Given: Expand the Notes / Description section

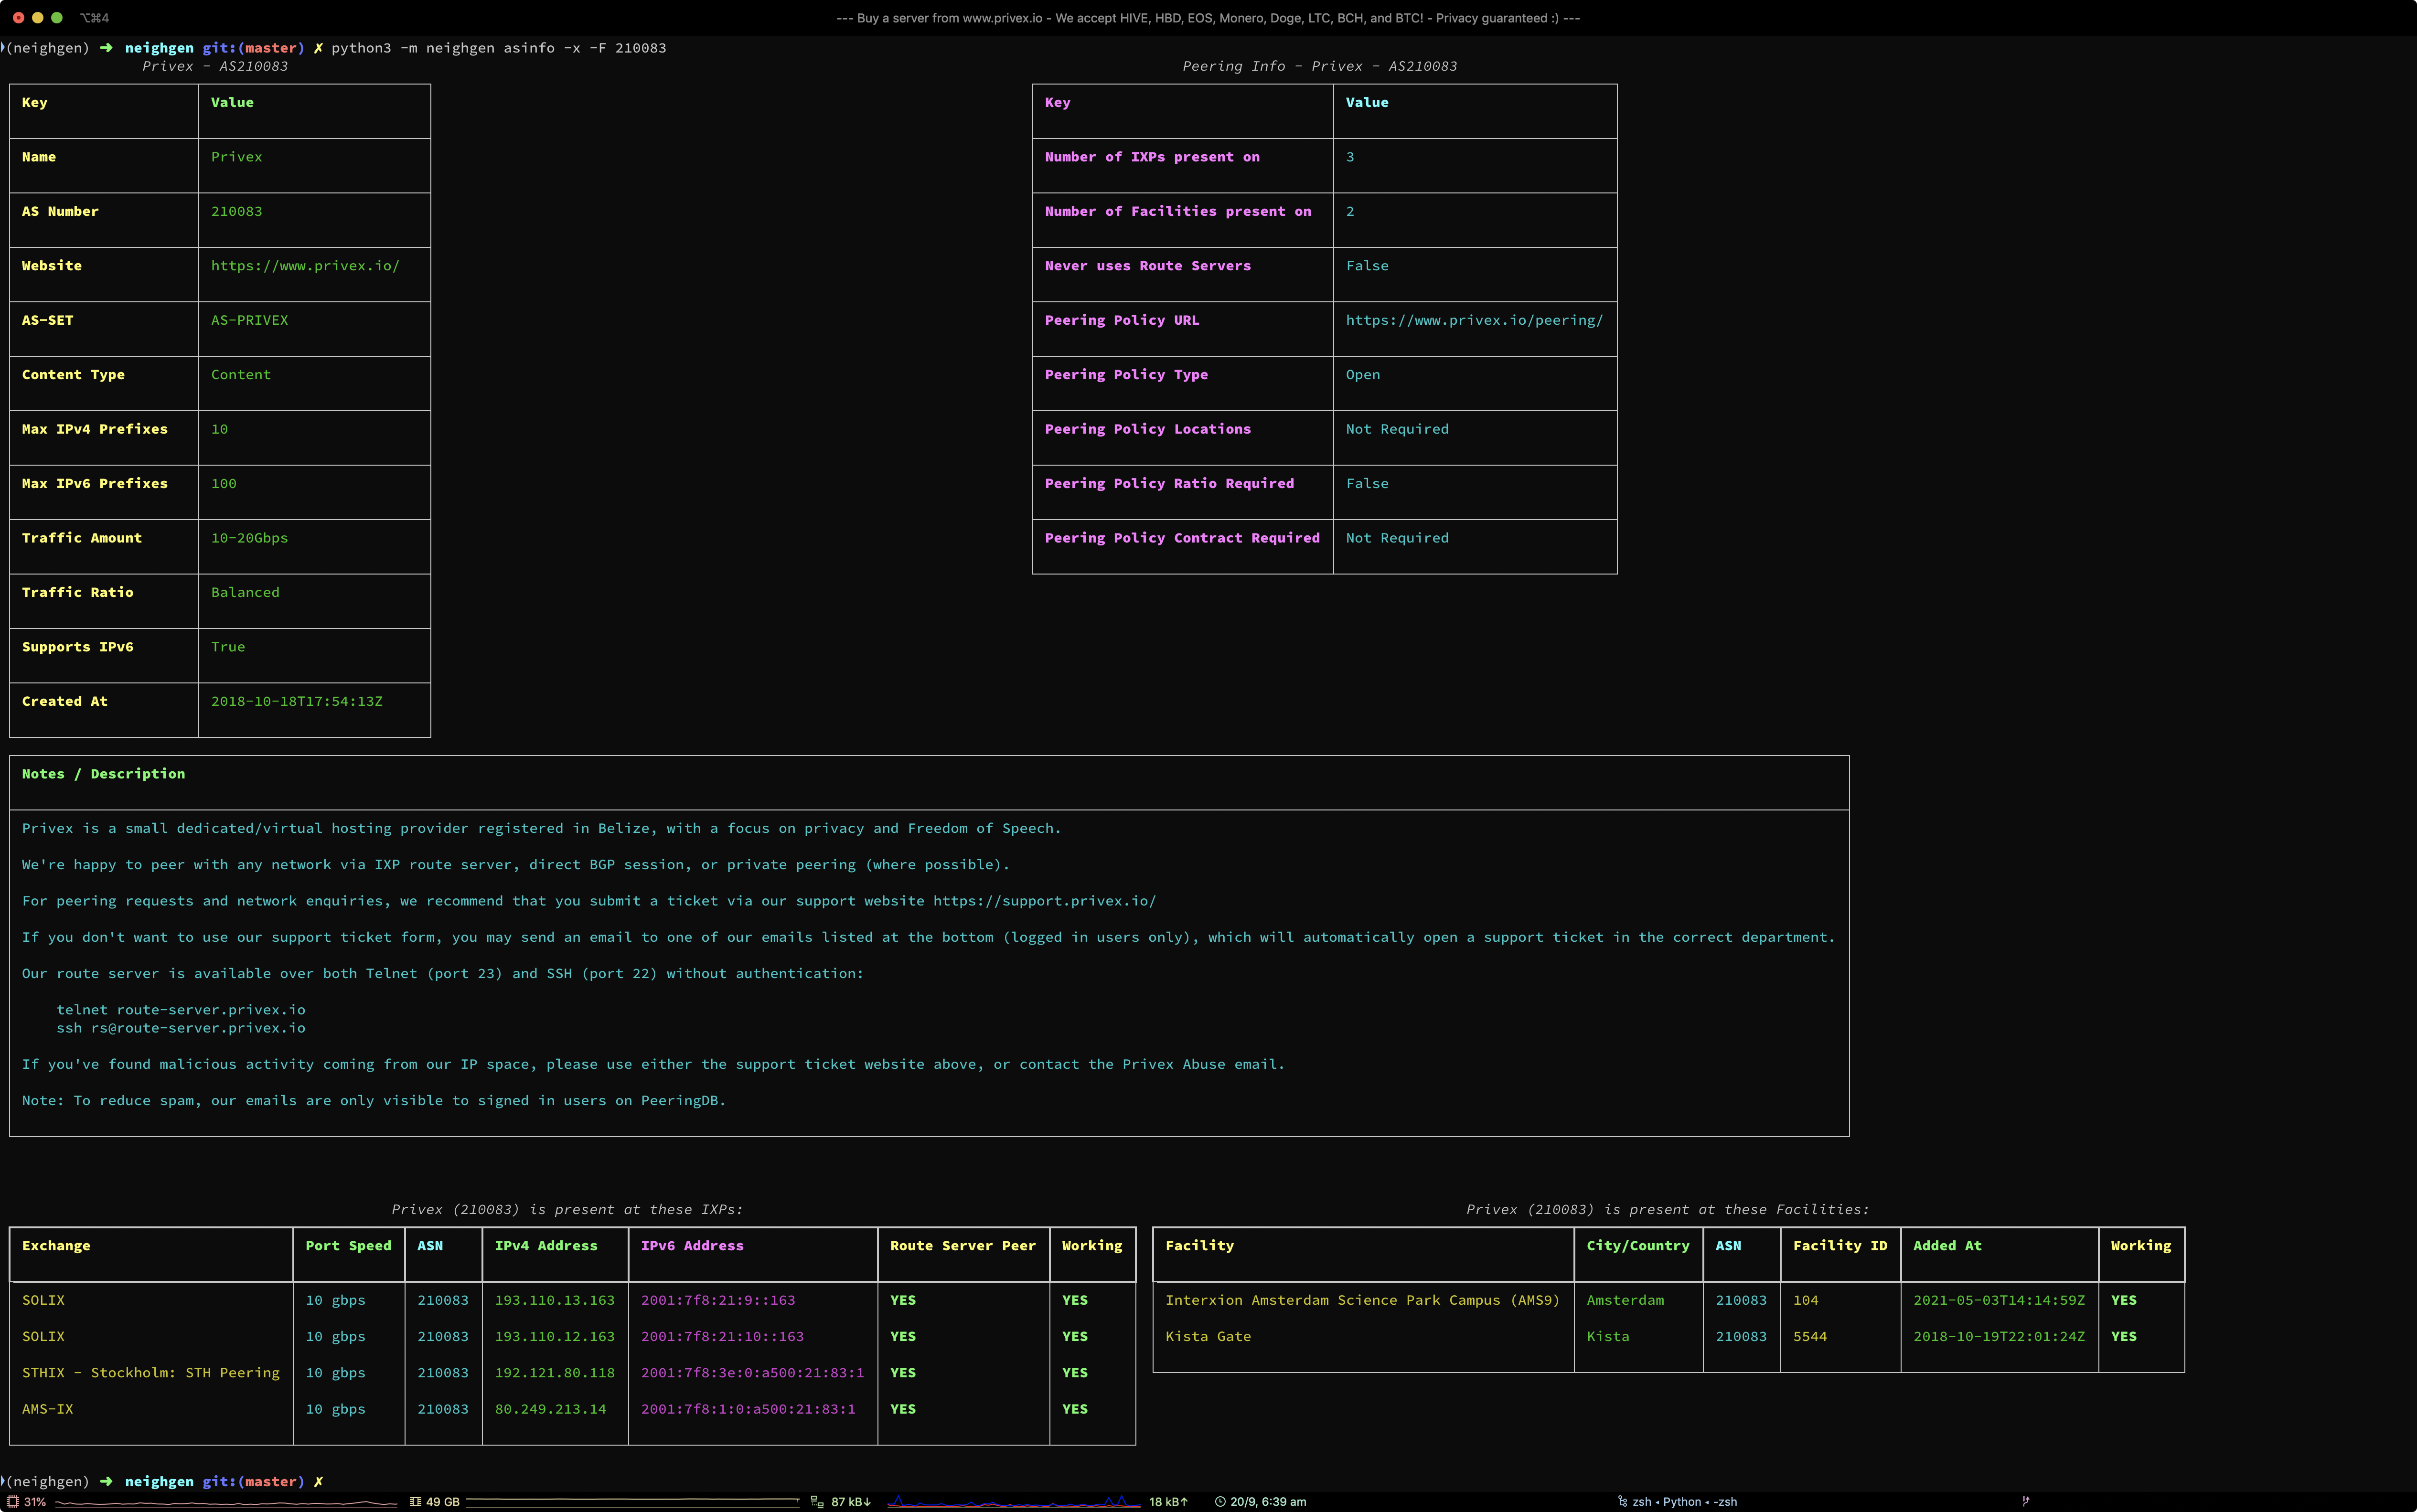Looking at the screenshot, I should click(x=103, y=773).
